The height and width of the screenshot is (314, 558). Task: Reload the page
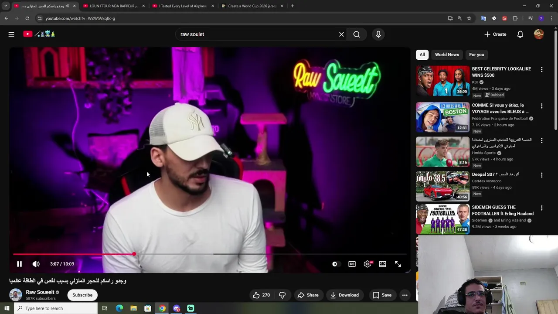[27, 18]
